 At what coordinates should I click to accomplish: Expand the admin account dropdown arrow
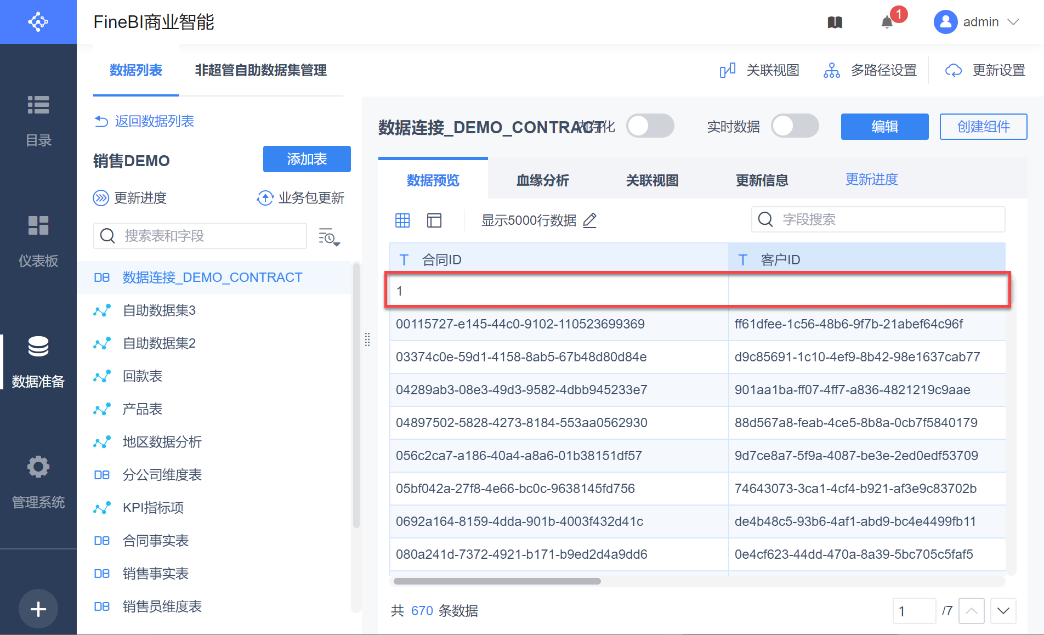(x=1013, y=22)
